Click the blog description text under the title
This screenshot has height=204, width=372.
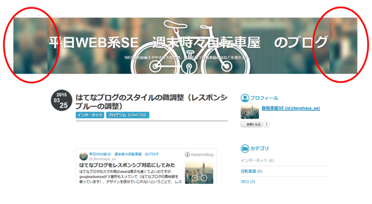187,57
